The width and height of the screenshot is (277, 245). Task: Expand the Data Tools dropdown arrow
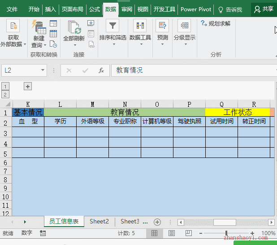pyautogui.click(x=141, y=44)
